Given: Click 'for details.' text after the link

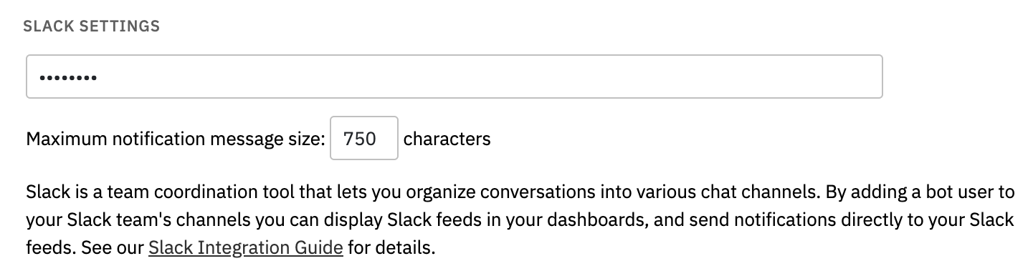Looking at the screenshot, I should click(x=392, y=249).
